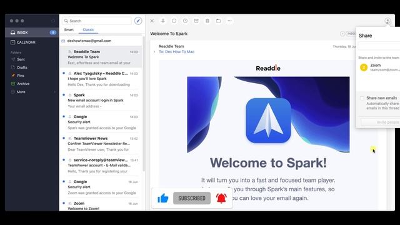Open service-noreply@teamviewer email
Screen dimensions: 400x225
(x=101, y=165)
